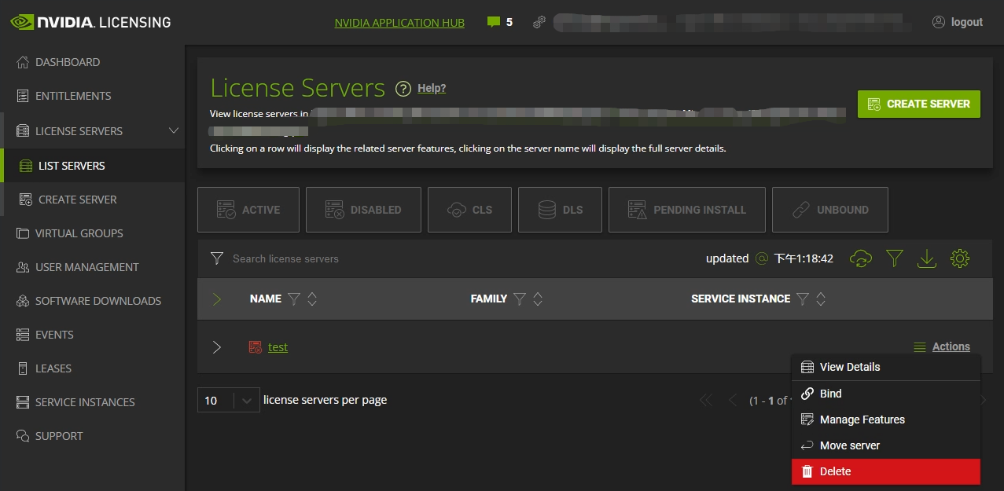Click the red server icon beside test
The width and height of the screenshot is (1004, 491).
[x=255, y=347]
